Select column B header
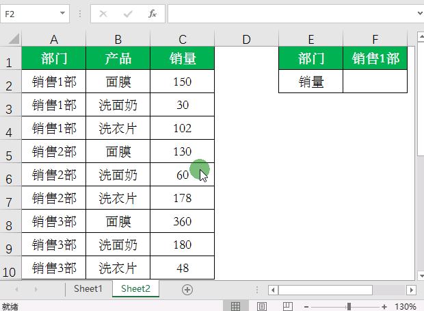Viewport: 424px width, 311px height. click(118, 38)
